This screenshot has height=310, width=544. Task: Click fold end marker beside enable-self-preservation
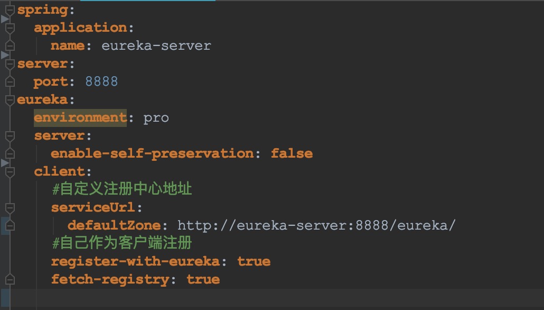pyautogui.click(x=10, y=153)
